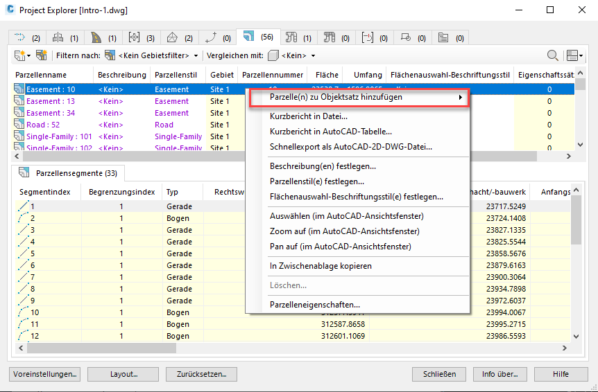Click the site filter icon beside Filtern nach

[110, 55]
